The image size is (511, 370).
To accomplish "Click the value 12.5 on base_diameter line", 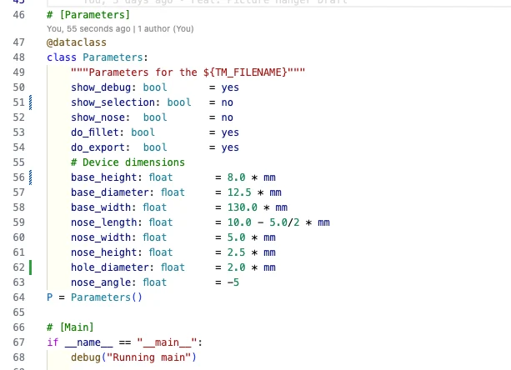I will pos(239,192).
